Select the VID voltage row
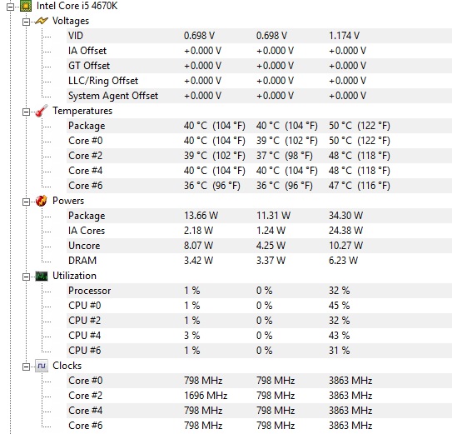The image size is (452, 434). point(259,36)
